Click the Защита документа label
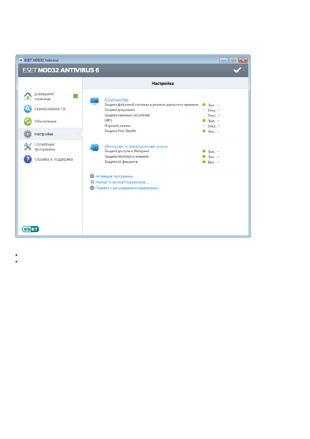This screenshot has width=310, height=439. 120,110
